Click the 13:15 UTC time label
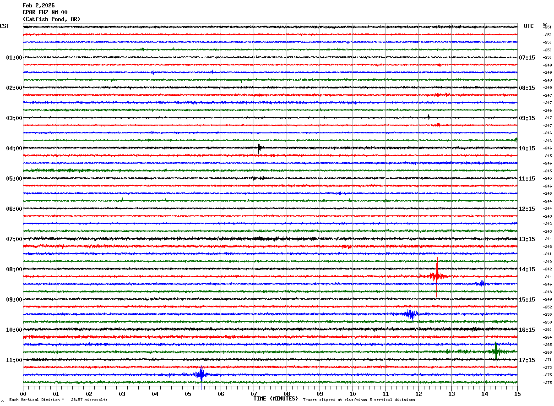 (527, 239)
